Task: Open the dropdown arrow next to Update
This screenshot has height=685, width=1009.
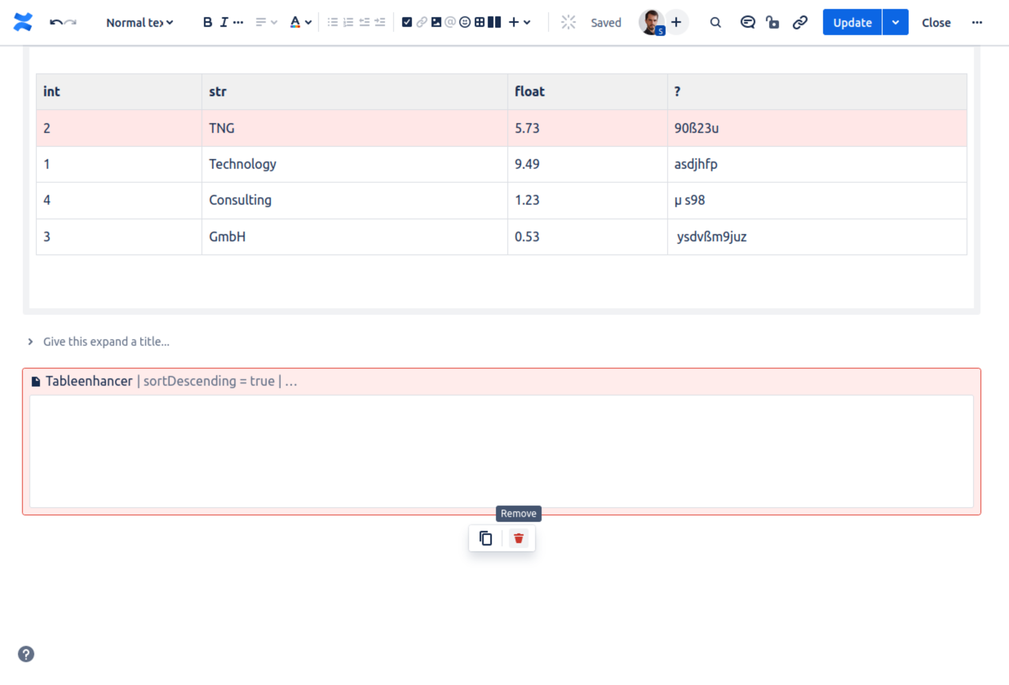Action: (x=895, y=22)
